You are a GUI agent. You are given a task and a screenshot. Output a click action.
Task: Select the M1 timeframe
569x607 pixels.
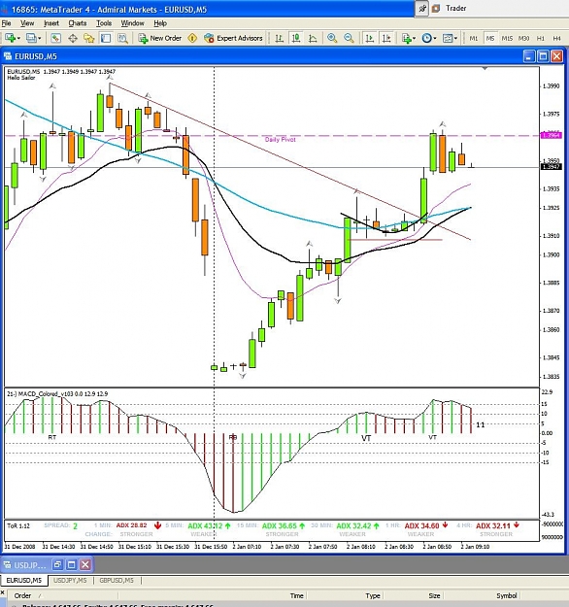(474, 38)
